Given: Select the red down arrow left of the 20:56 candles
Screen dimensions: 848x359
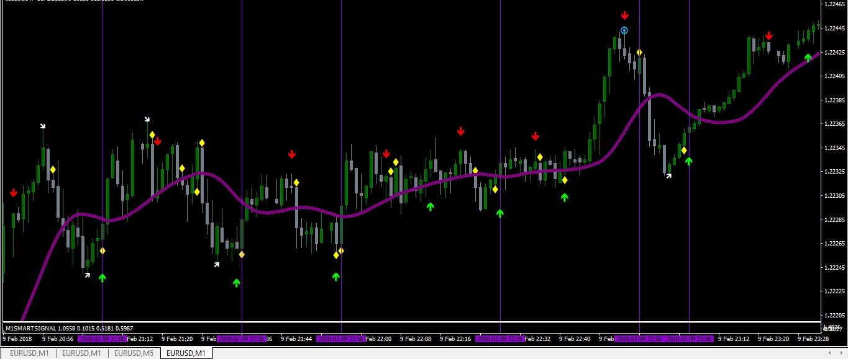Looking at the screenshot, I should pyautogui.click(x=14, y=193).
